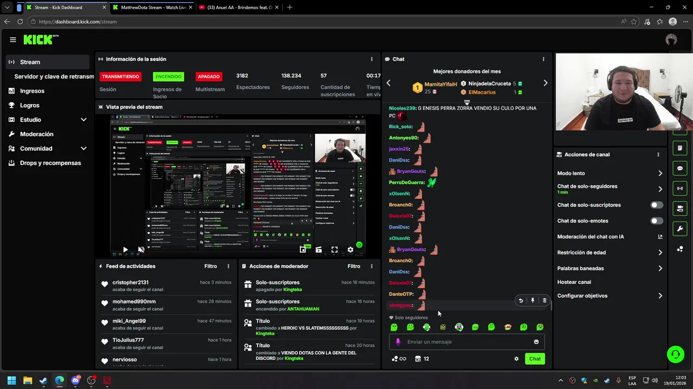Reply to abelggwp's chat message

click(520, 301)
